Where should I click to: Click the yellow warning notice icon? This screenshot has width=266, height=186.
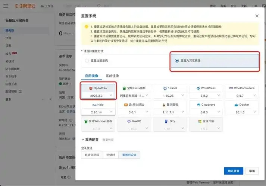pyautogui.click(x=87, y=27)
